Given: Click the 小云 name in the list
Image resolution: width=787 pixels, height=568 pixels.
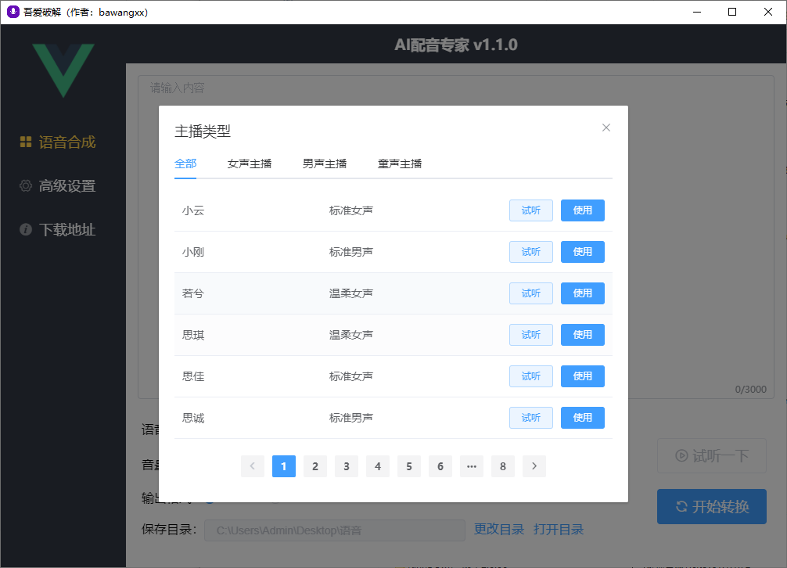Looking at the screenshot, I should coord(193,210).
